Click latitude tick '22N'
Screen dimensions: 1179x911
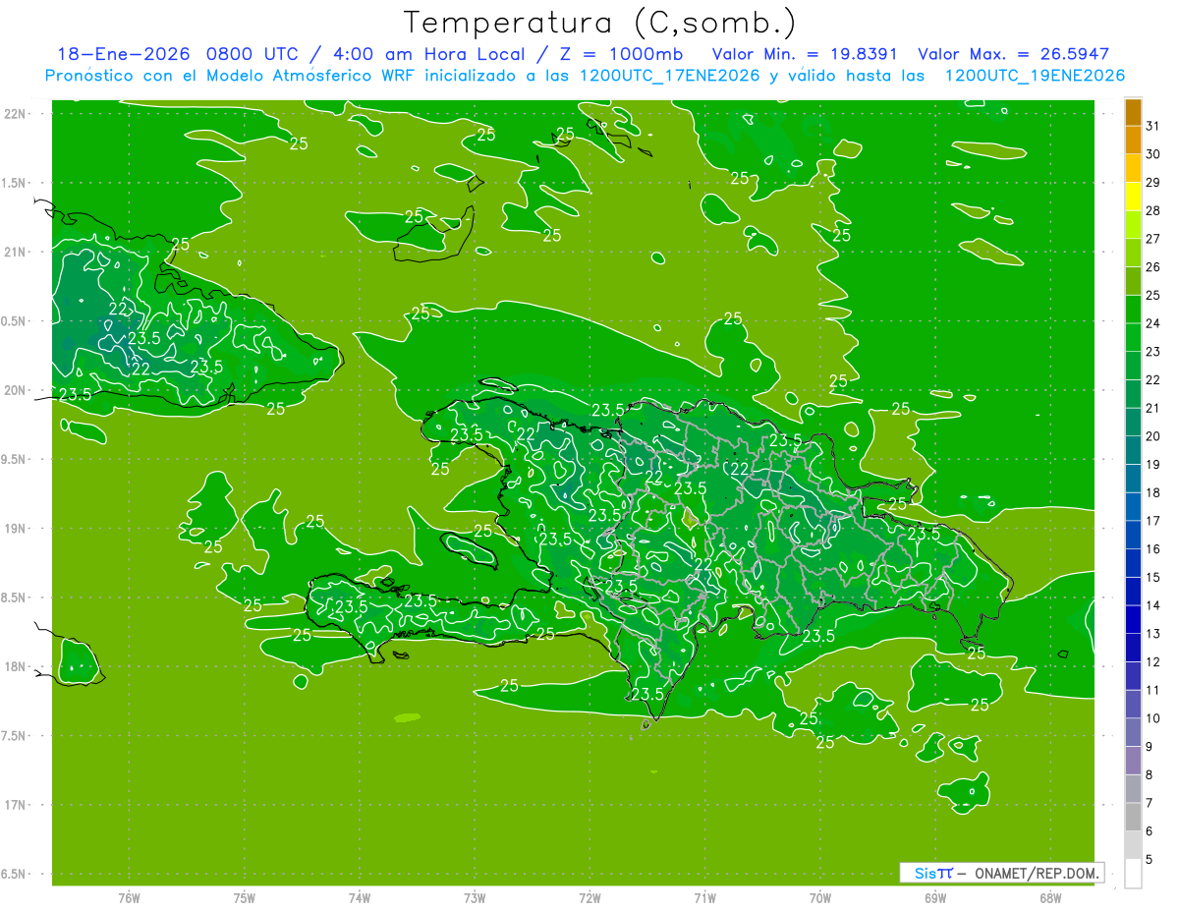(17, 113)
